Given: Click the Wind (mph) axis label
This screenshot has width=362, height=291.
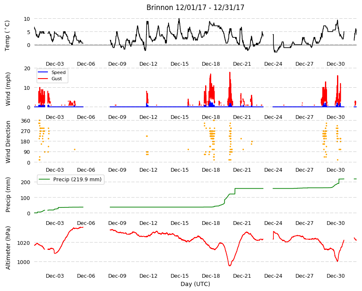Looking at the screenshot, I should point(8,89).
